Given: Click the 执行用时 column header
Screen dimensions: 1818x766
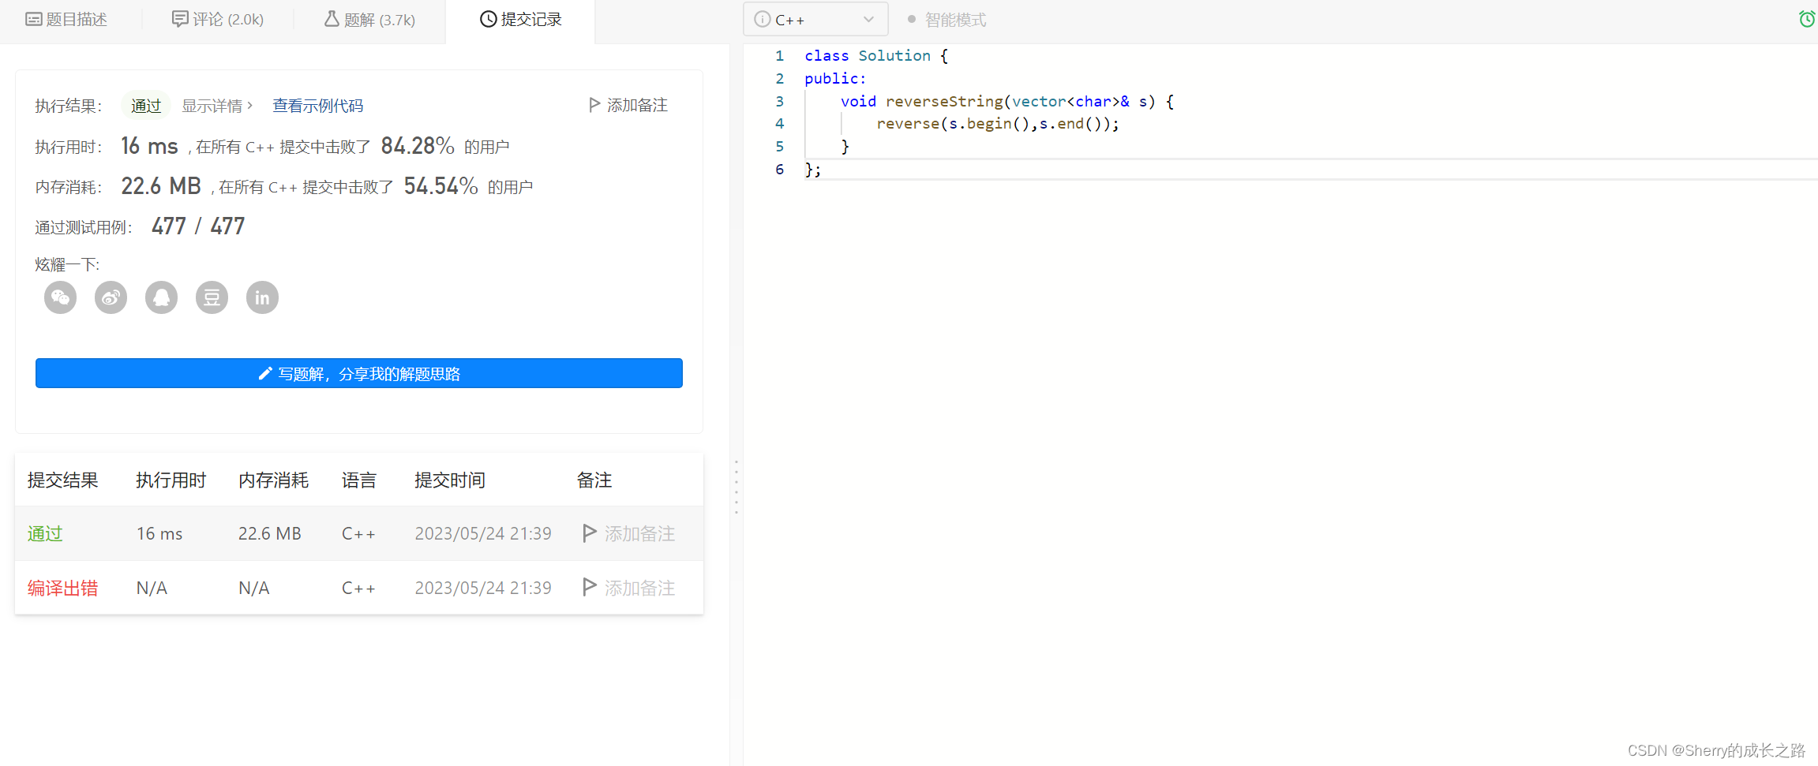Looking at the screenshot, I should coord(171,480).
